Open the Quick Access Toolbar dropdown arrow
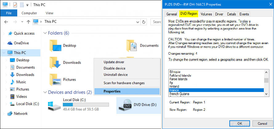 pos(27,5)
